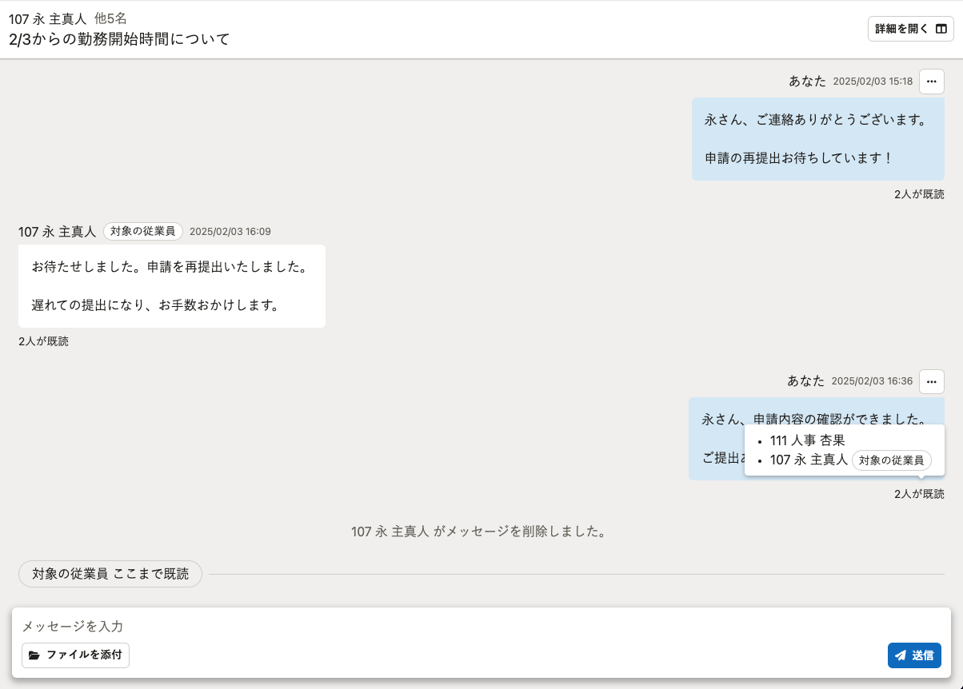The image size is (963, 689).
Task: Select 107 永 主真人 in the readers popup
Action: point(808,460)
